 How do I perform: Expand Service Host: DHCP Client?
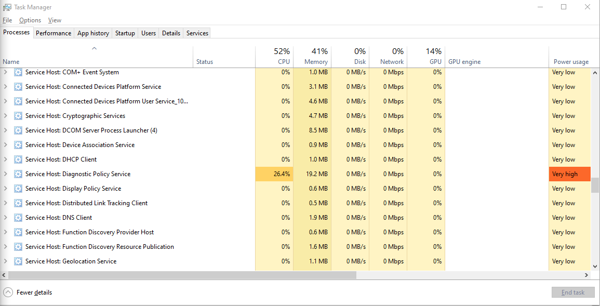click(5, 159)
